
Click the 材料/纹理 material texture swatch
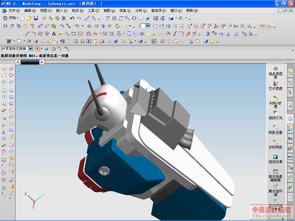click(x=275, y=102)
